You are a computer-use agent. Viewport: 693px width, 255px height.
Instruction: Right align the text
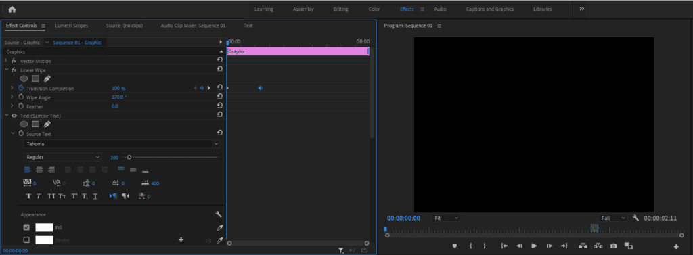51,170
